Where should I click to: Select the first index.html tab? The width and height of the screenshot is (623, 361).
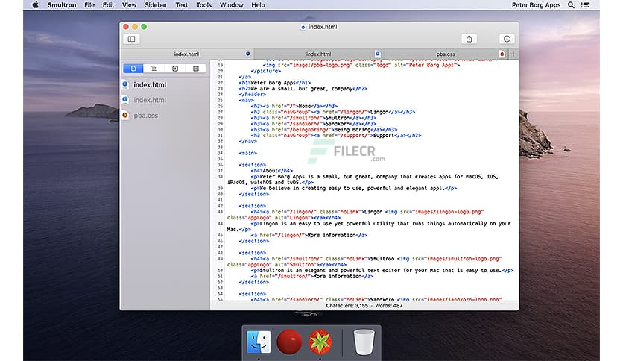[186, 54]
